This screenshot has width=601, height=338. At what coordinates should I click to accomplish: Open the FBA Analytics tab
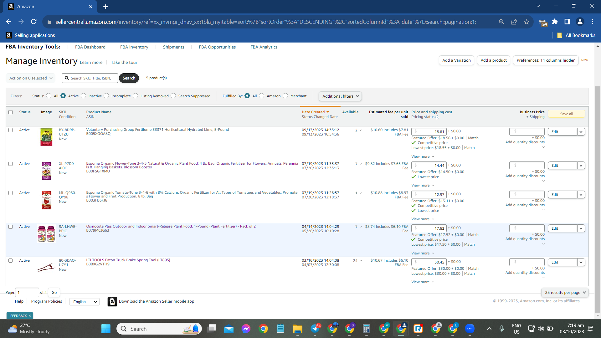(x=264, y=47)
